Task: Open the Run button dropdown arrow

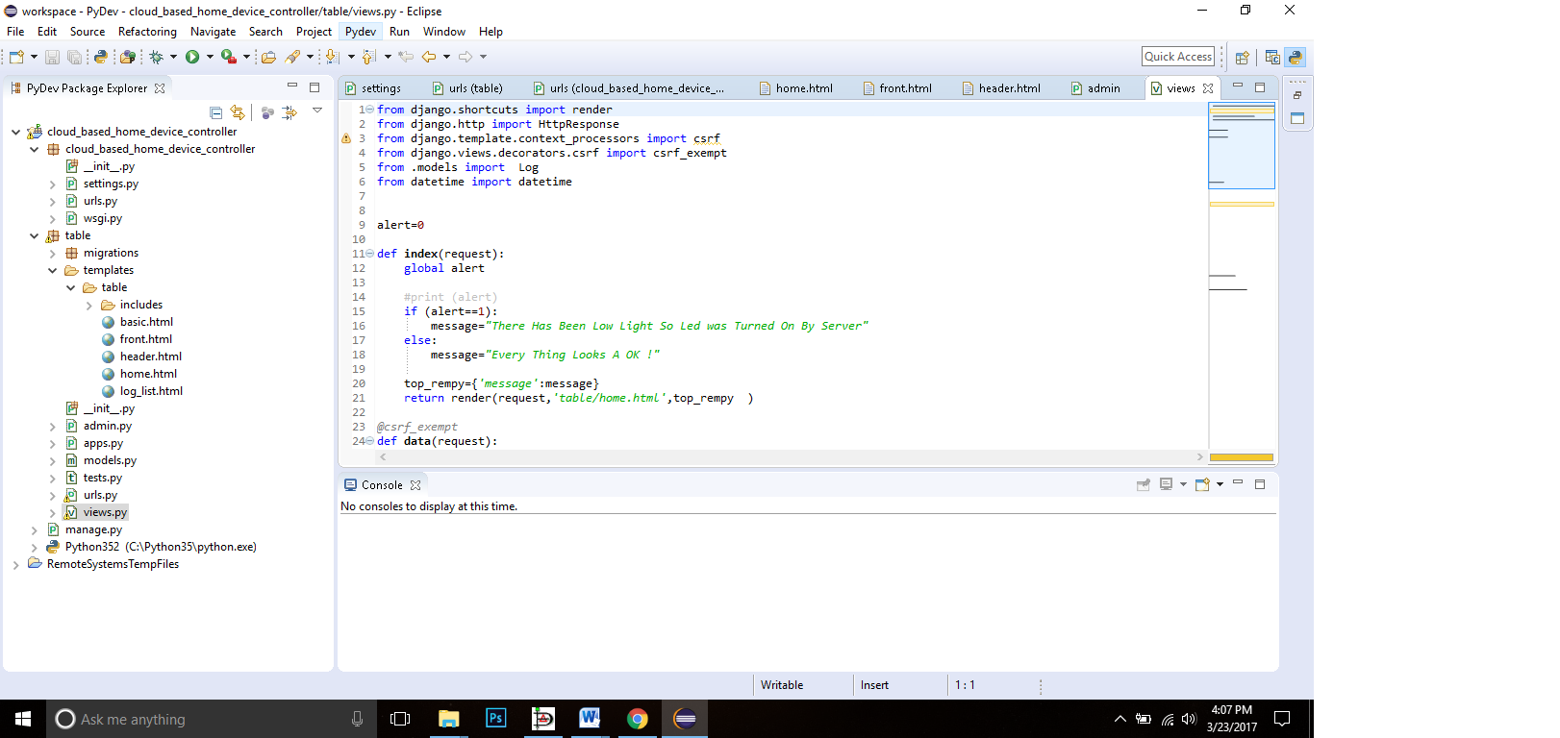Action: pyautogui.click(x=210, y=57)
